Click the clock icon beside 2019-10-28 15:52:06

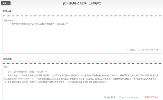120,97
